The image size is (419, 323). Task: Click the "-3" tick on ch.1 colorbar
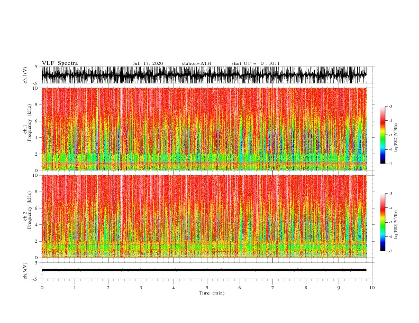tap(390, 106)
